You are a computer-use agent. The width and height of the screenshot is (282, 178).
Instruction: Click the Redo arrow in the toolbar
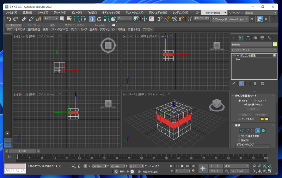point(16,19)
